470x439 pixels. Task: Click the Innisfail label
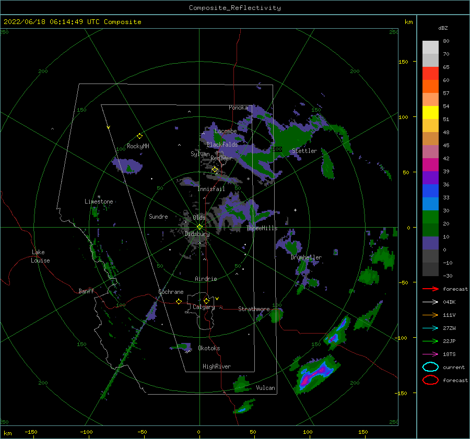pyautogui.click(x=211, y=189)
